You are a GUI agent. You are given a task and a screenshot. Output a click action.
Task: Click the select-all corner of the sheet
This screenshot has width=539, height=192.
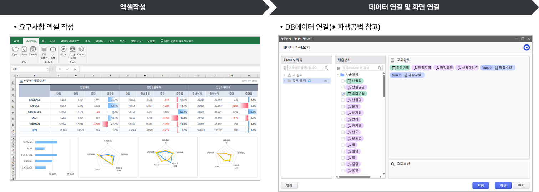[13, 76]
